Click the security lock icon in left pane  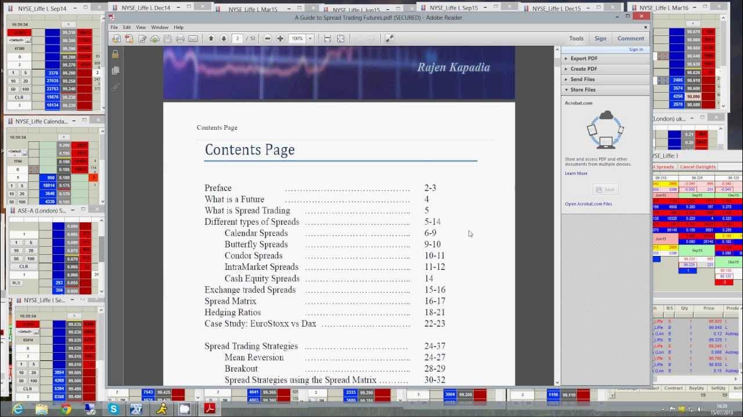115,54
